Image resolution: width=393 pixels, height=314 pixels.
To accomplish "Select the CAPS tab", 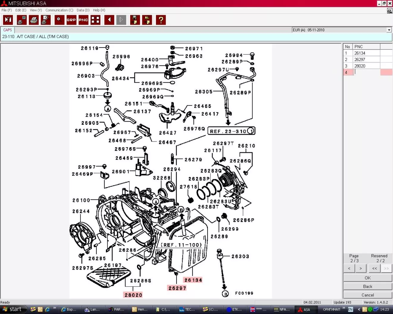I will [8, 30].
